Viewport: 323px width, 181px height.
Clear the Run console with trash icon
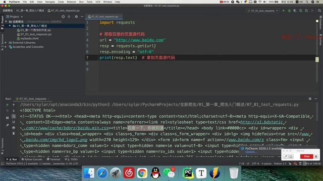click(x=14, y=134)
